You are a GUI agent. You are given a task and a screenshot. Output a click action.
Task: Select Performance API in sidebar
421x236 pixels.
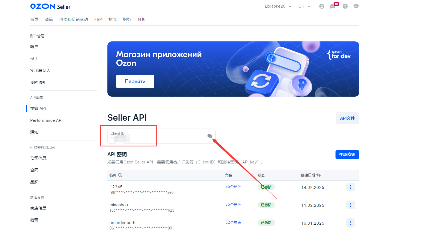46,120
